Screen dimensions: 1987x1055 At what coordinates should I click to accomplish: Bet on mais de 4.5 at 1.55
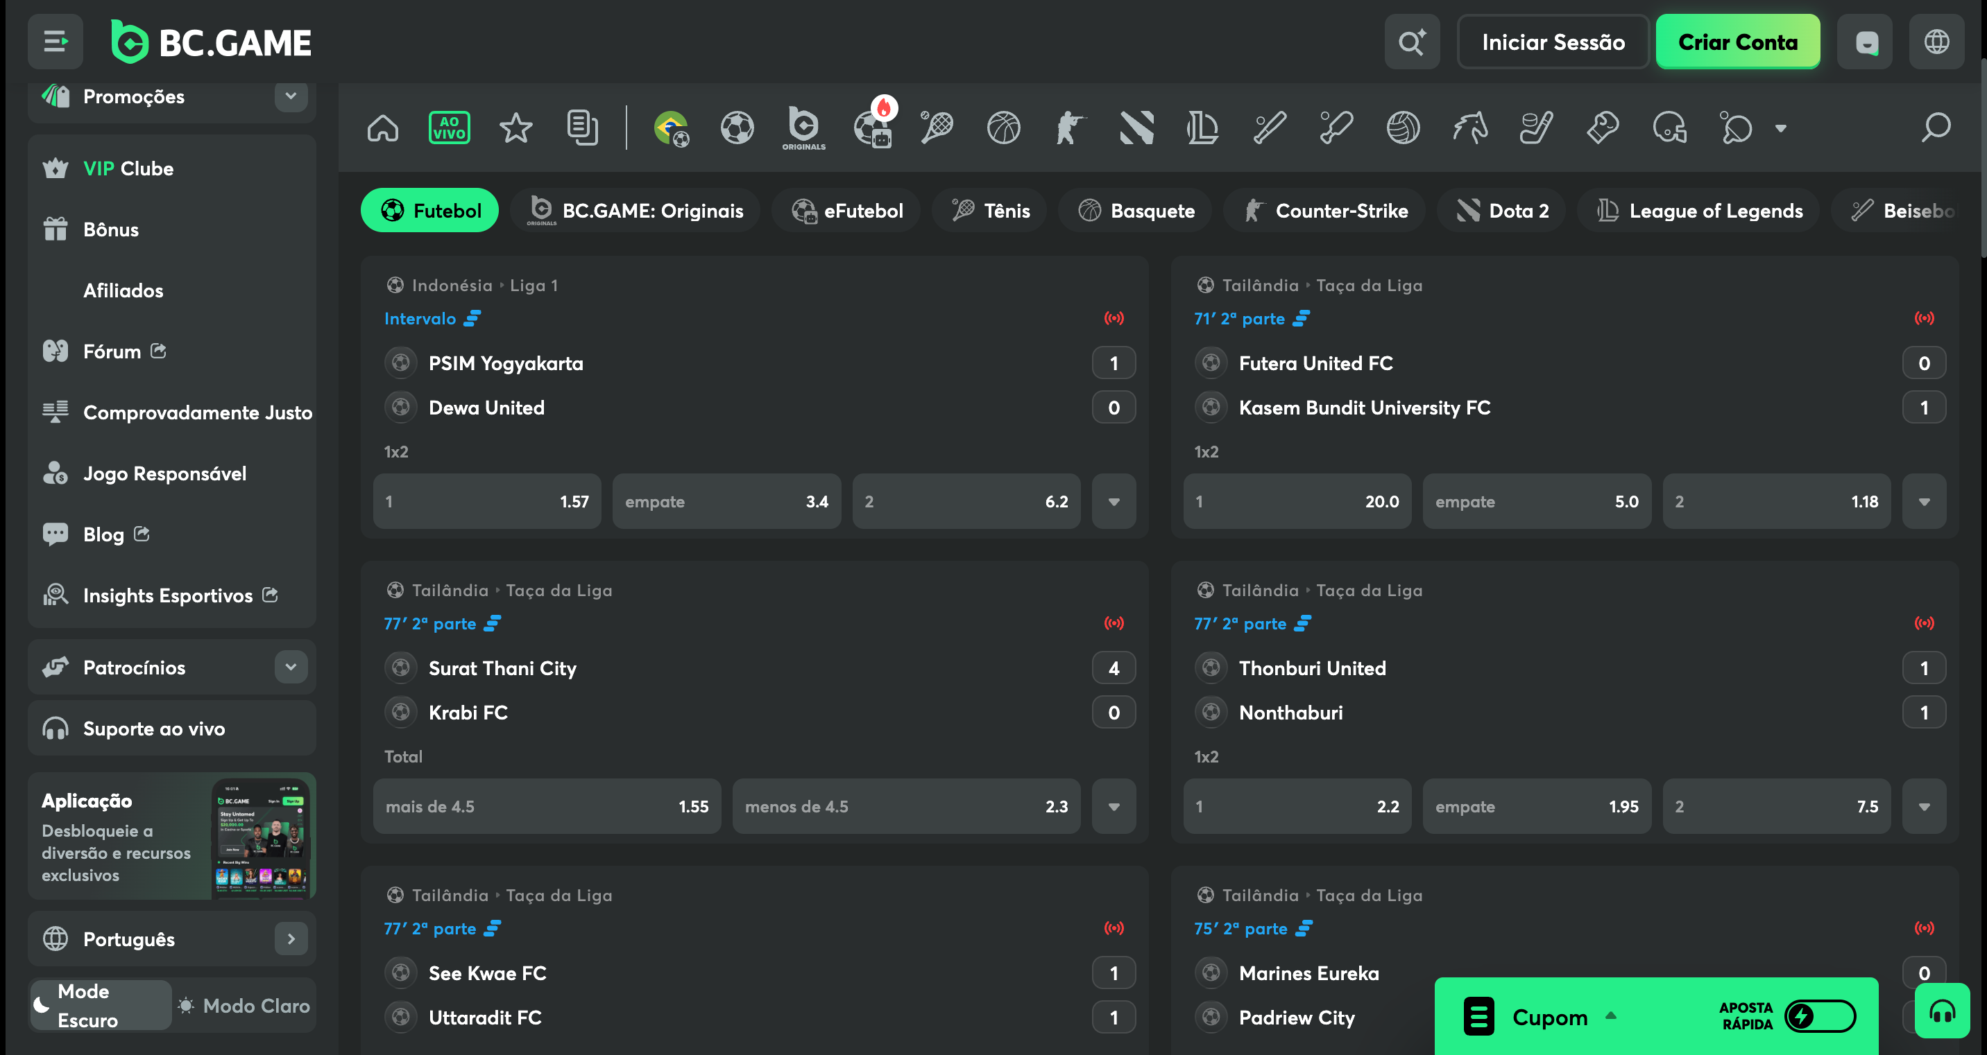547,807
